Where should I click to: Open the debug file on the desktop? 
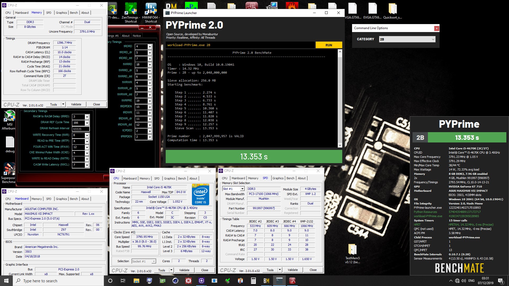tap(10, 145)
